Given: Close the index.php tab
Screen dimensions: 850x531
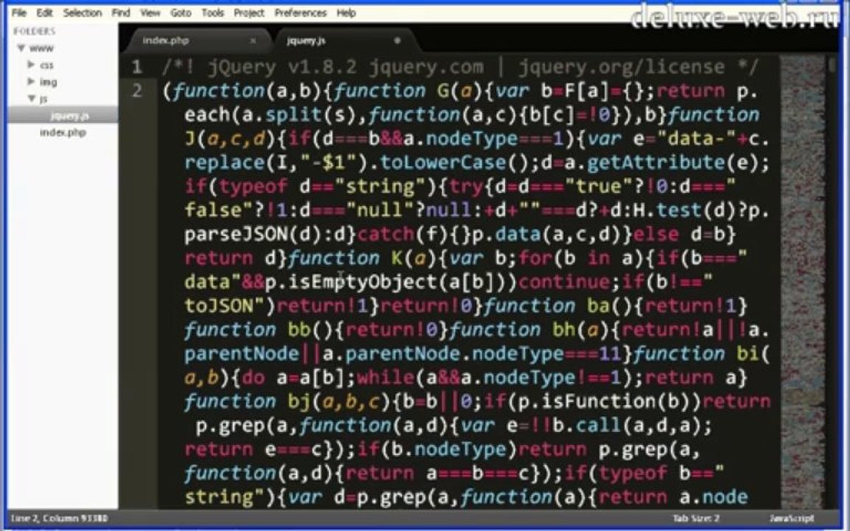Looking at the screenshot, I should point(252,41).
